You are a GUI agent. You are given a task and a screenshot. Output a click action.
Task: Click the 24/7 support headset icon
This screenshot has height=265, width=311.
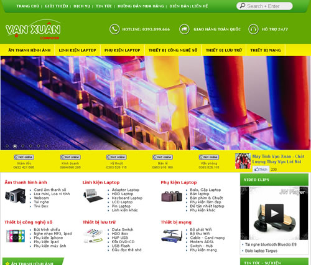(253, 29)
